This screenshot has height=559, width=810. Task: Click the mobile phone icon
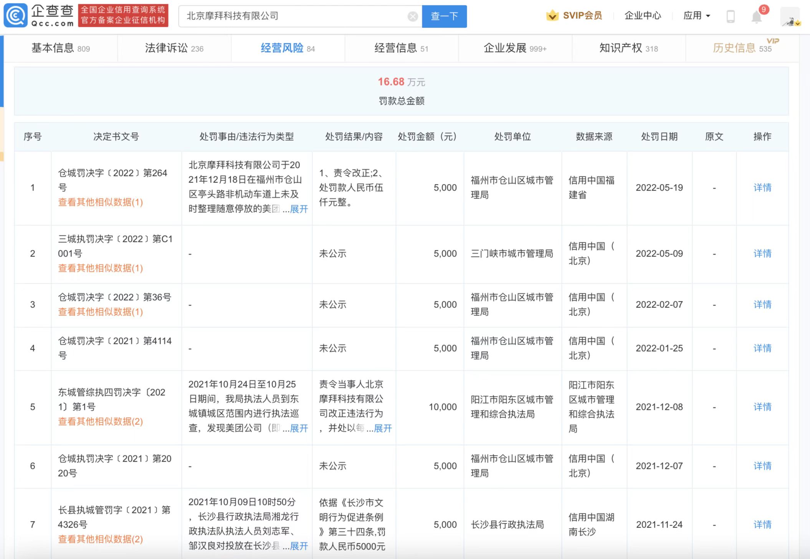(731, 16)
